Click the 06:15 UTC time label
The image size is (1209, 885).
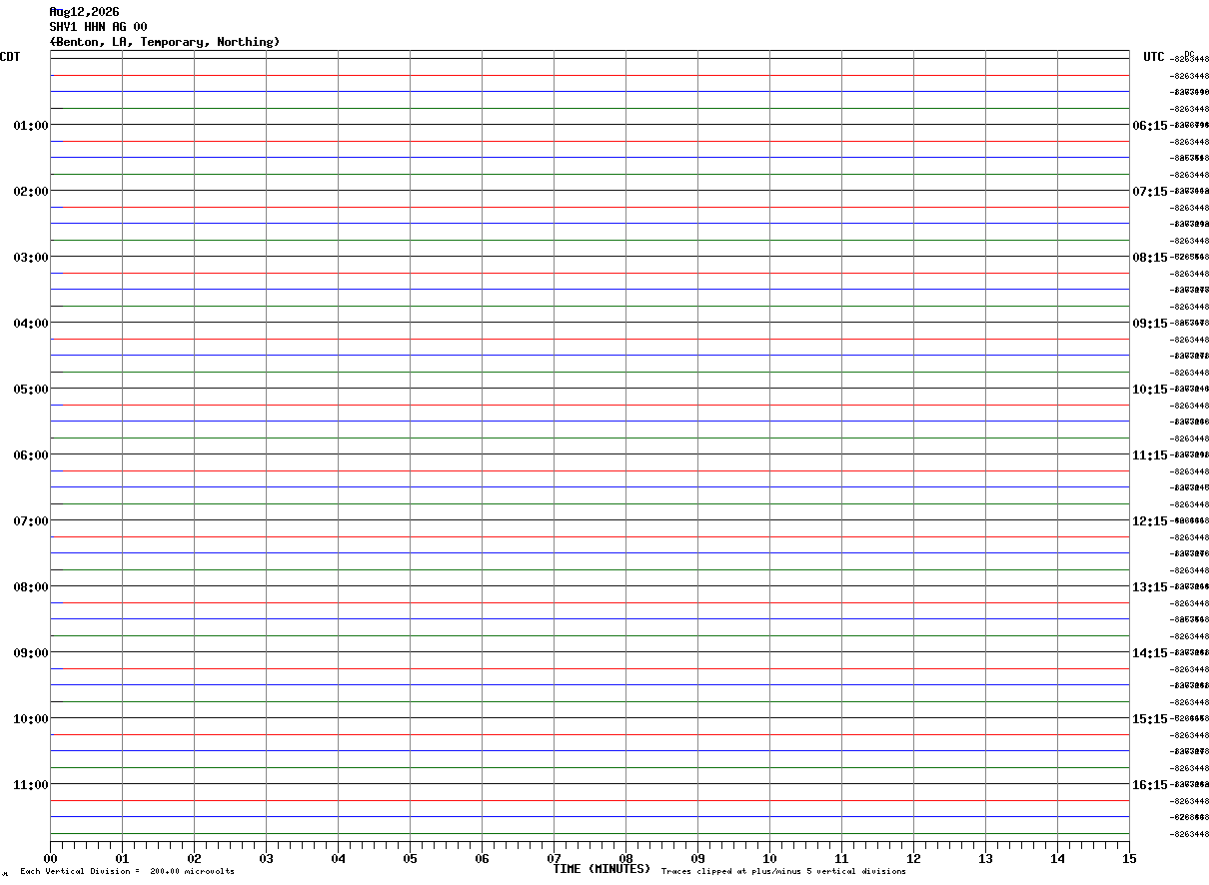click(1149, 125)
